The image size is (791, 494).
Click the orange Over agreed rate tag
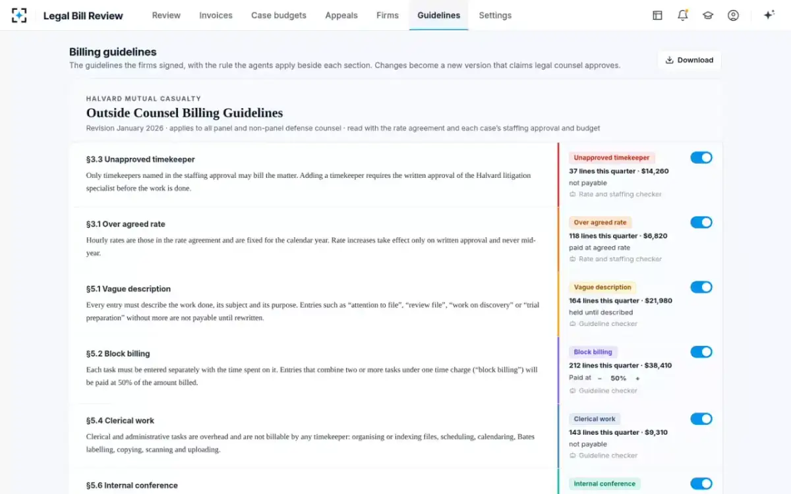[600, 223]
